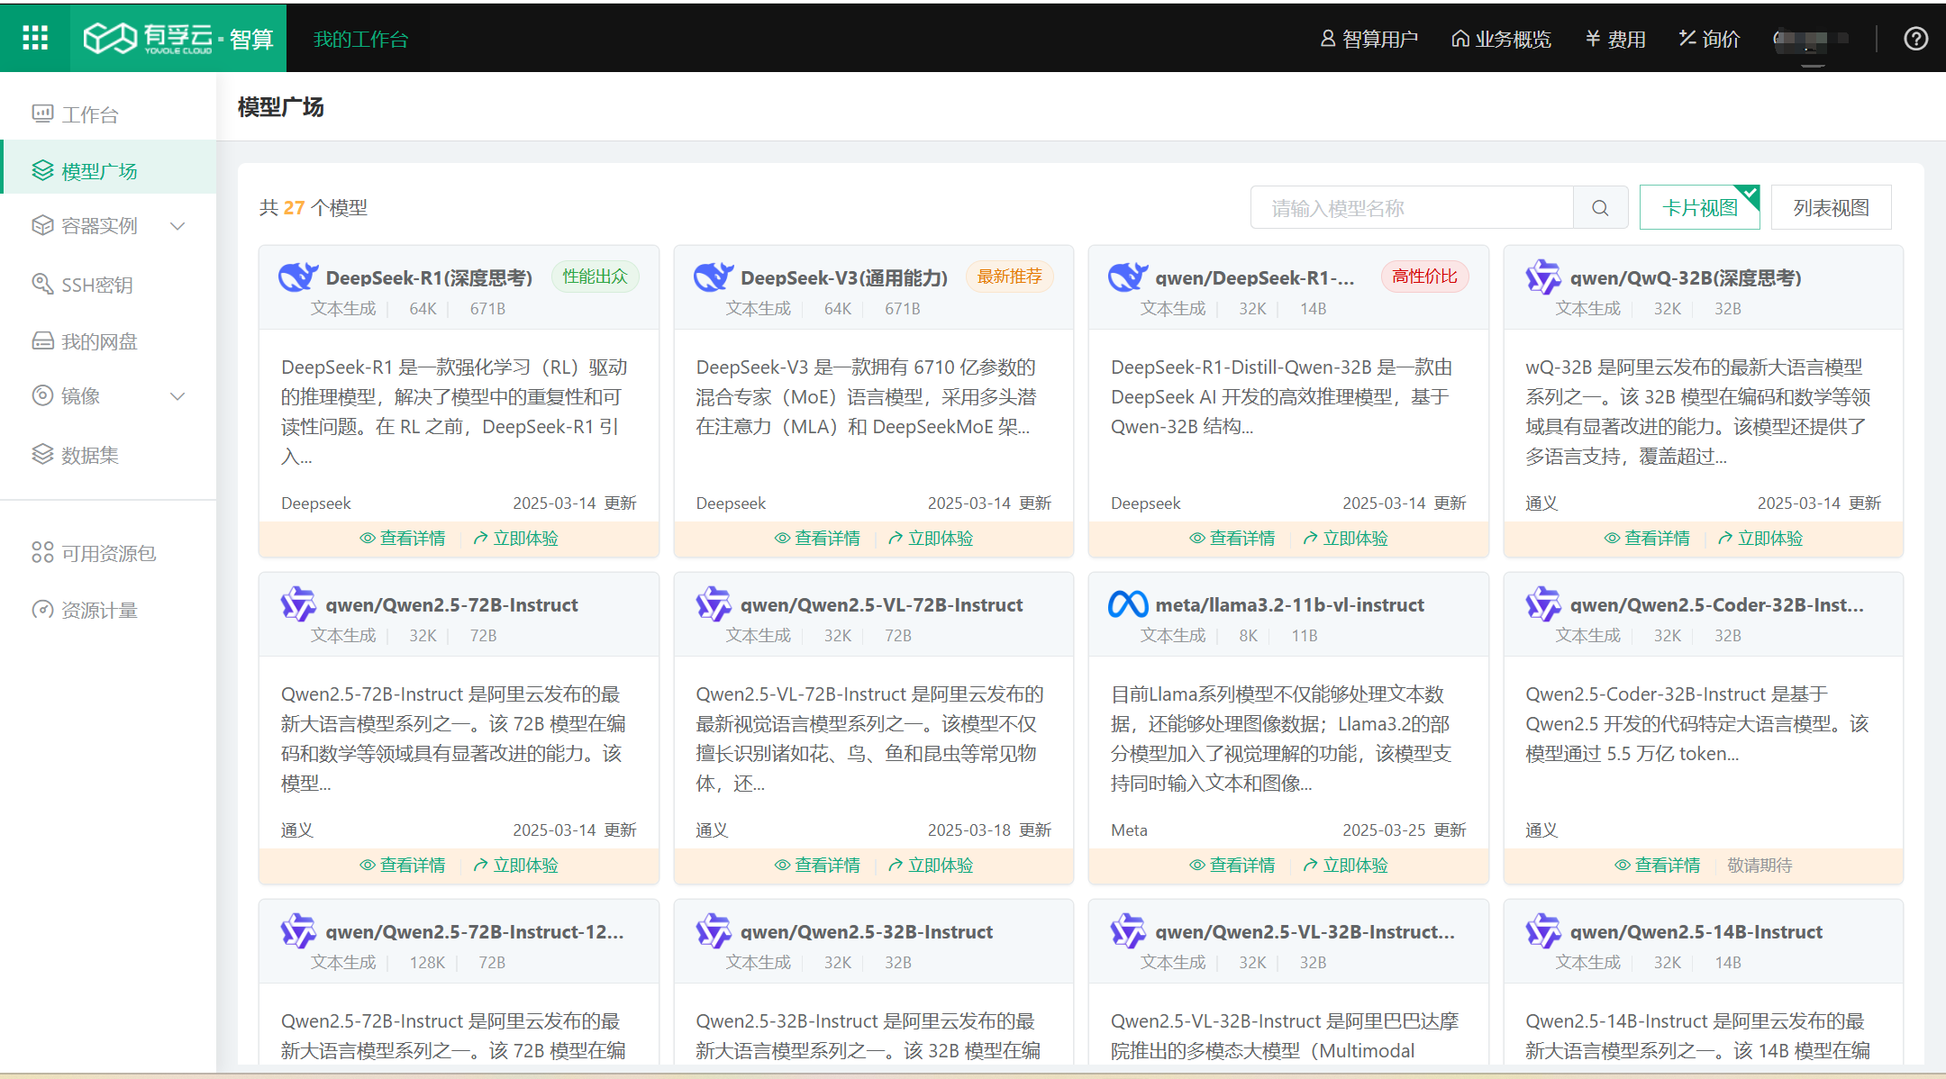Open 我的工作台 in the top bar
The height and width of the screenshot is (1079, 1946).
point(360,39)
